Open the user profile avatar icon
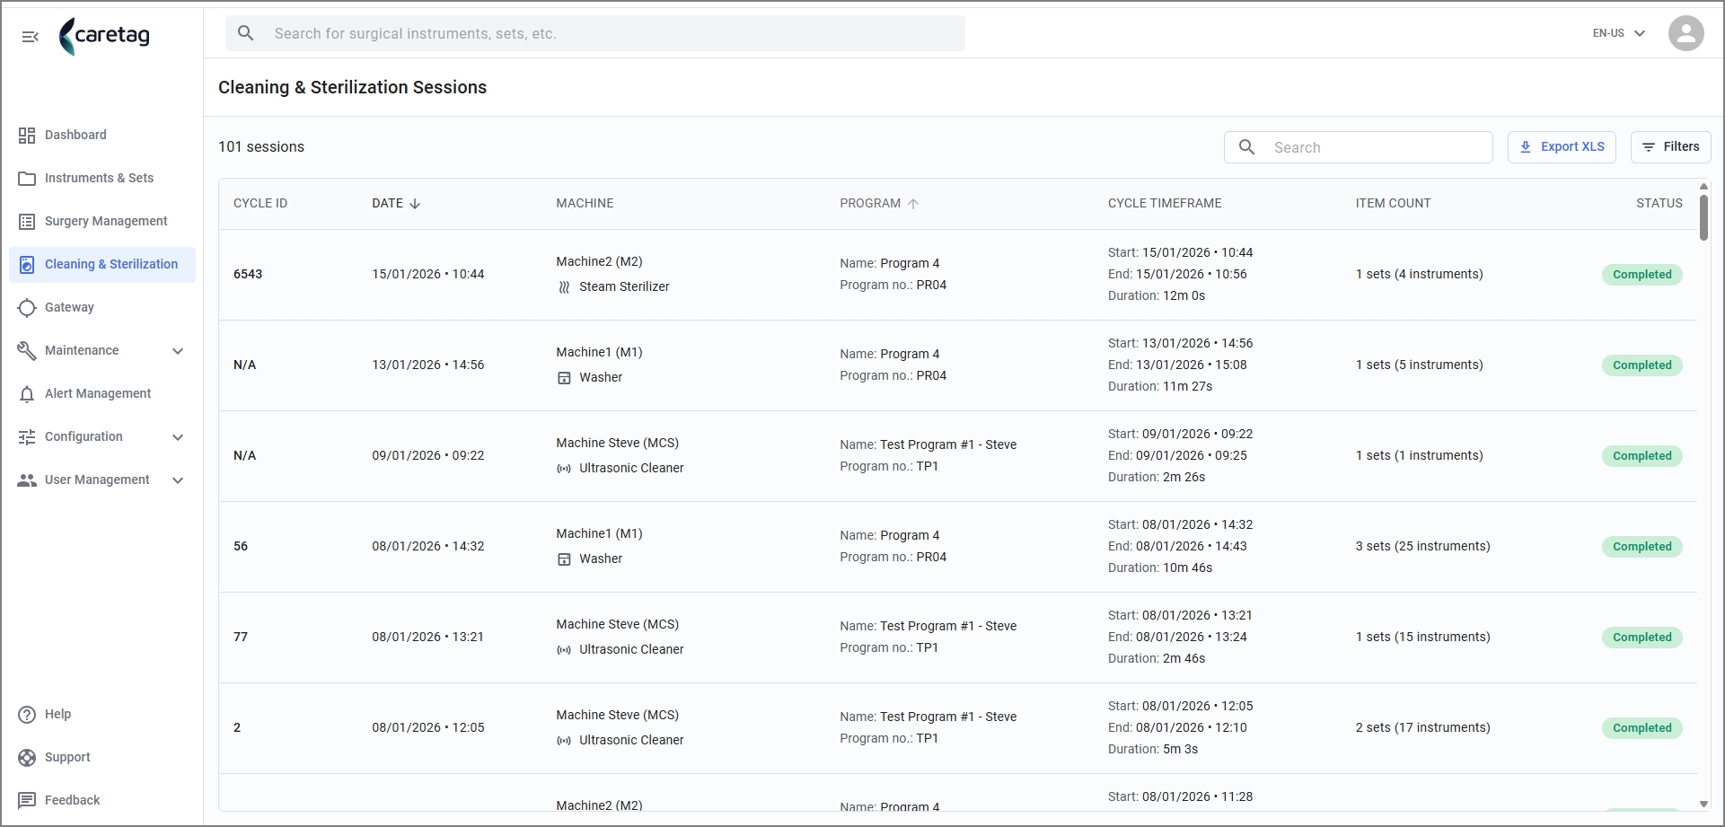1725x827 pixels. click(x=1685, y=33)
